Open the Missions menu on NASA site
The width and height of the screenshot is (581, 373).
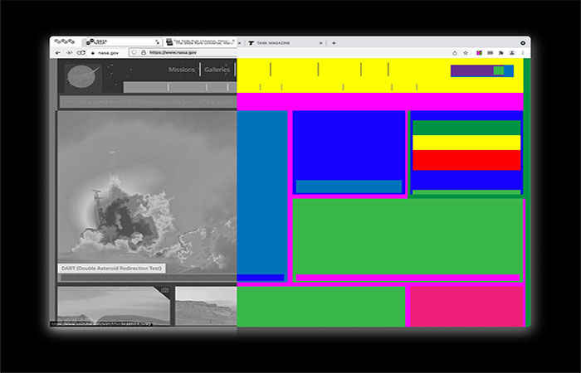pyautogui.click(x=181, y=70)
